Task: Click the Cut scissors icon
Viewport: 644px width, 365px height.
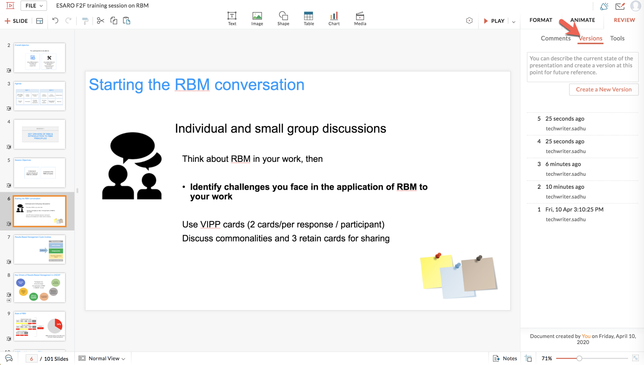Action: [x=100, y=21]
